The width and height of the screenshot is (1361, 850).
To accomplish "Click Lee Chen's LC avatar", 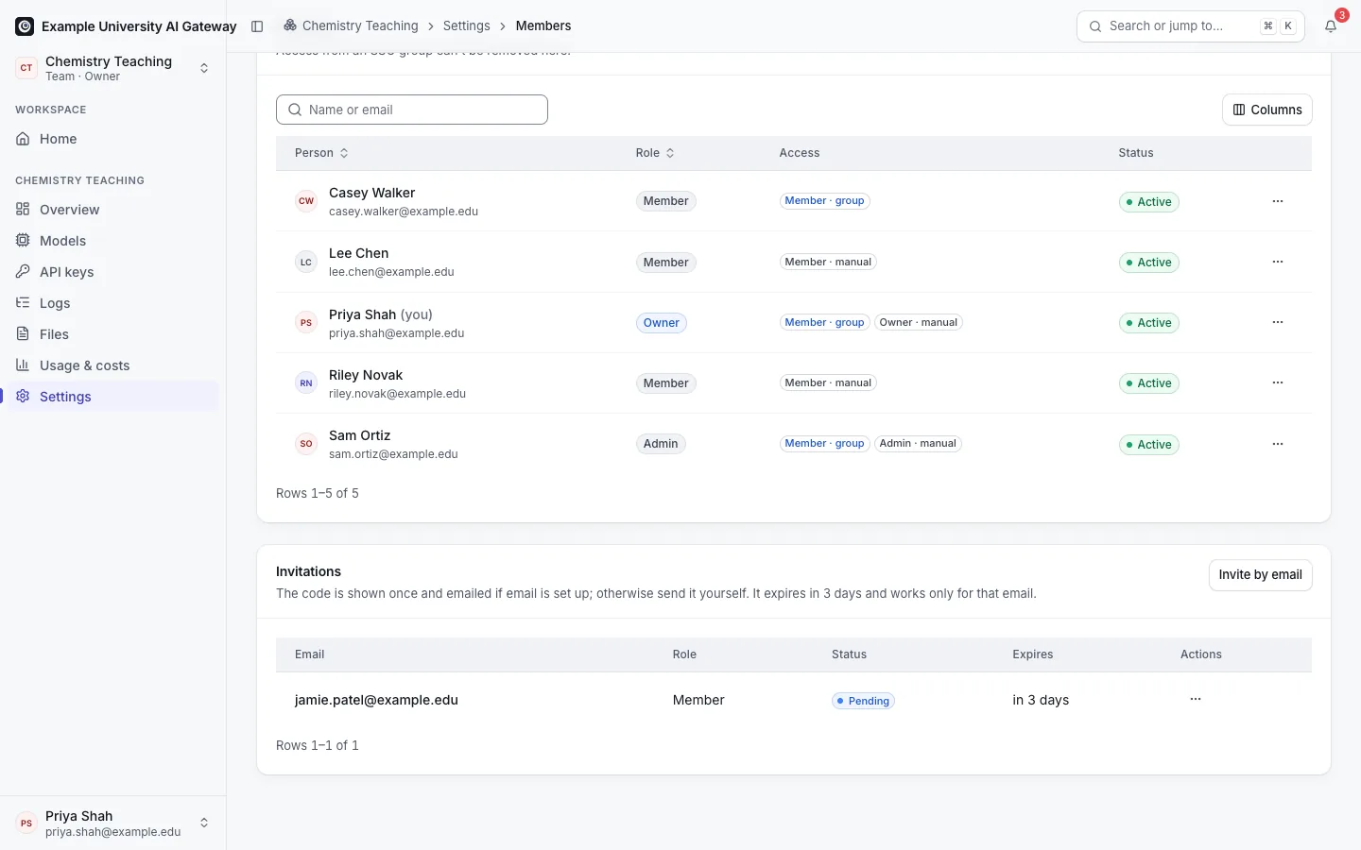I will coord(306,262).
